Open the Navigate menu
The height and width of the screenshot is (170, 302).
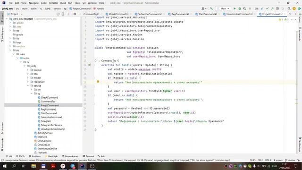click(x=34, y=3)
